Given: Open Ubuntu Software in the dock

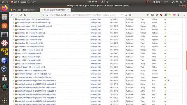Looking at the screenshot, I should 5,26.
